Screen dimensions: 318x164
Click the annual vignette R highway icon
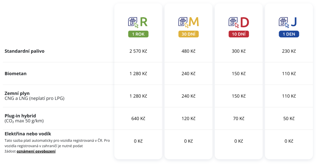[133, 22]
